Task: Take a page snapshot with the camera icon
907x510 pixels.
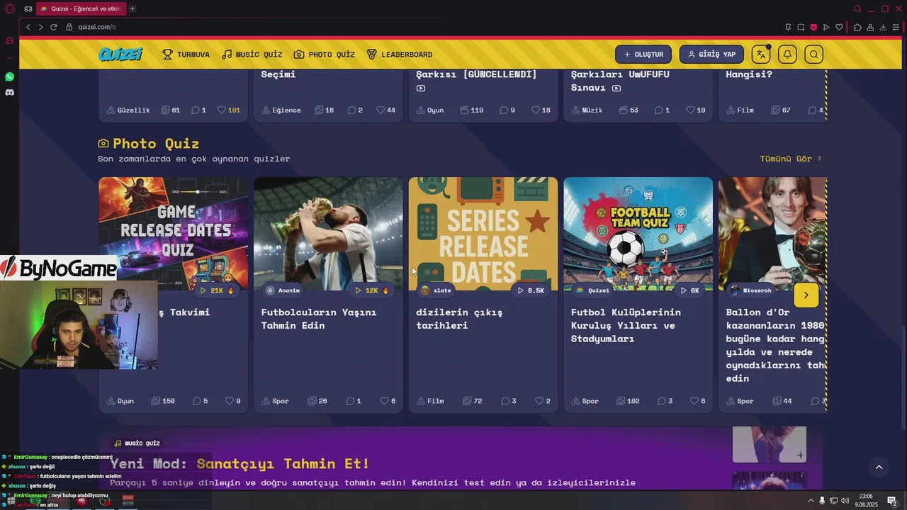Action: (801, 27)
